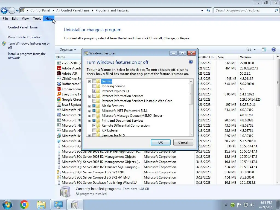Open the address bar history dropdown
The width and height of the screenshot is (280, 210).
(202, 11)
